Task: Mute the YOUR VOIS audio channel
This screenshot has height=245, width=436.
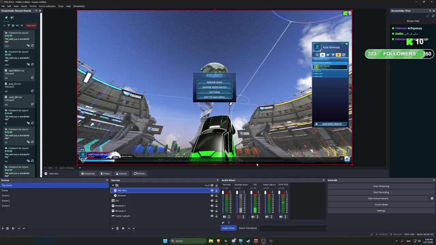Action: tap(281, 217)
